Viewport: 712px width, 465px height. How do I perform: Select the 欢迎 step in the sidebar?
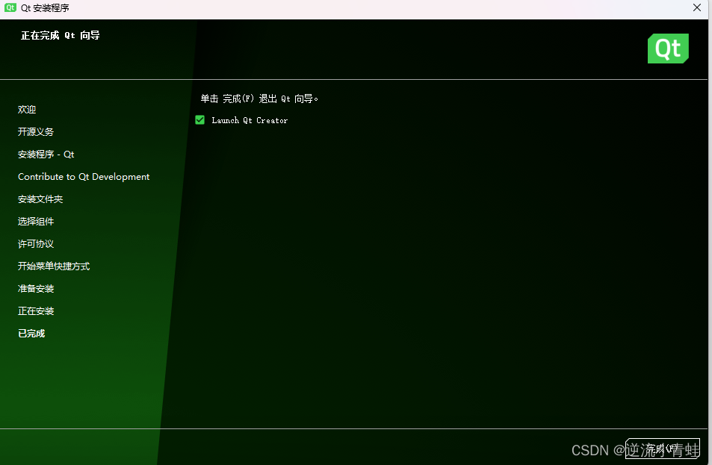27,109
